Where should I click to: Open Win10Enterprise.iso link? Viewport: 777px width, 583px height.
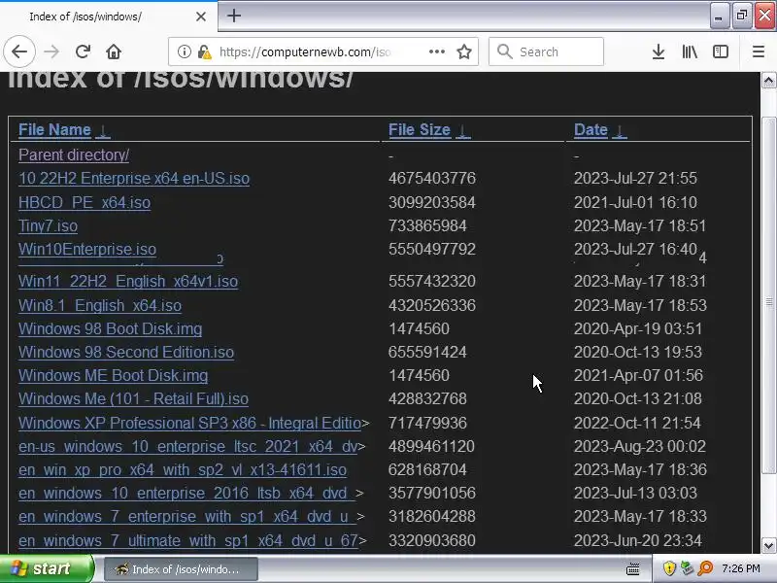87,250
